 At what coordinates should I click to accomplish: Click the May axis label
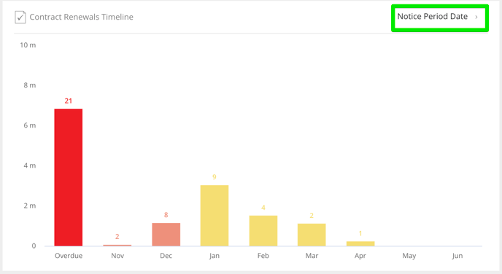point(409,256)
